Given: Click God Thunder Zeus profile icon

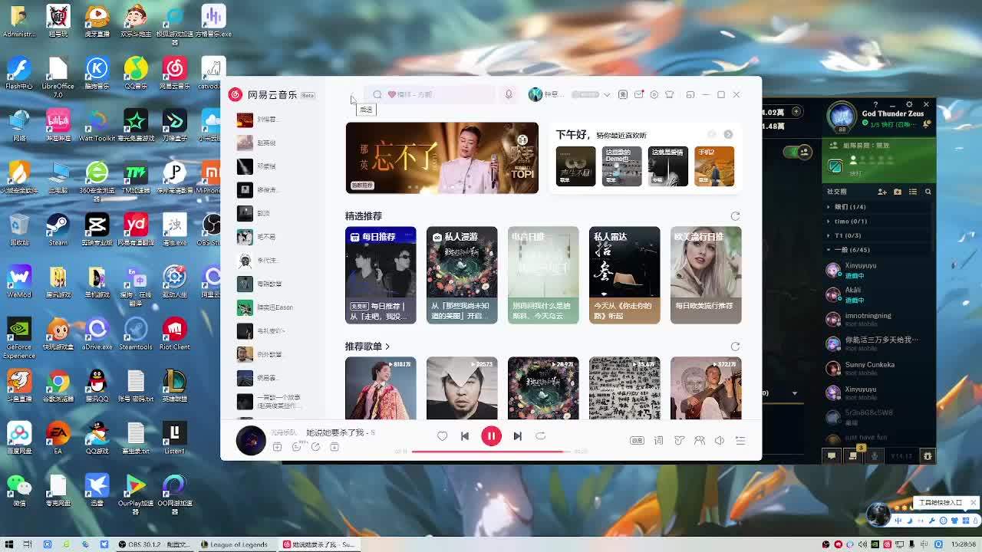Looking at the screenshot, I should (x=842, y=117).
